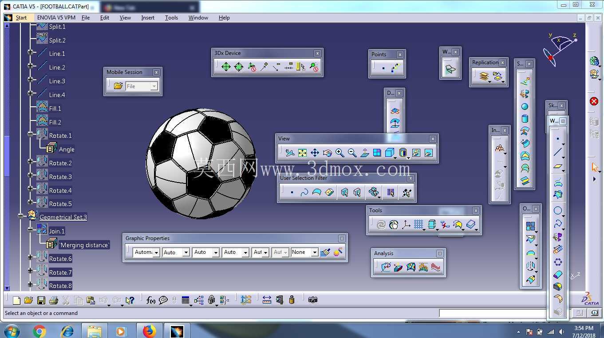Open Google Chrome from the Windows taskbar

point(39,331)
